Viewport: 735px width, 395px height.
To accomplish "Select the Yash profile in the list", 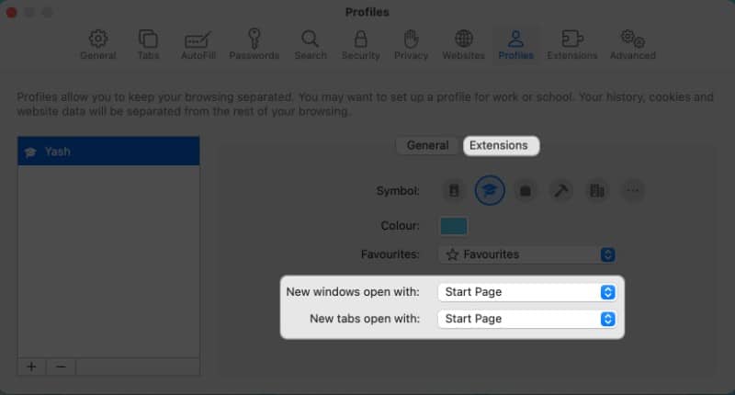I will [x=108, y=152].
